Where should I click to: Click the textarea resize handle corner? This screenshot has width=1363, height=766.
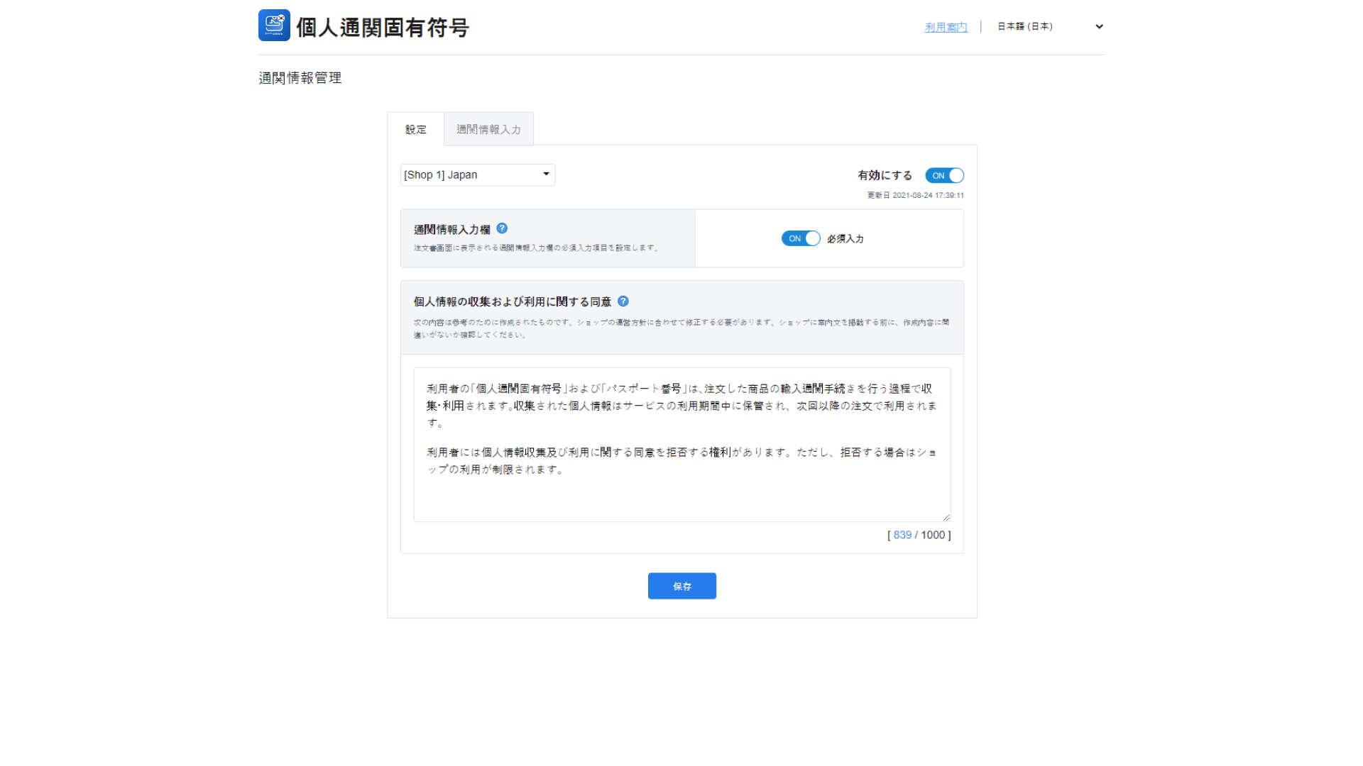click(946, 517)
